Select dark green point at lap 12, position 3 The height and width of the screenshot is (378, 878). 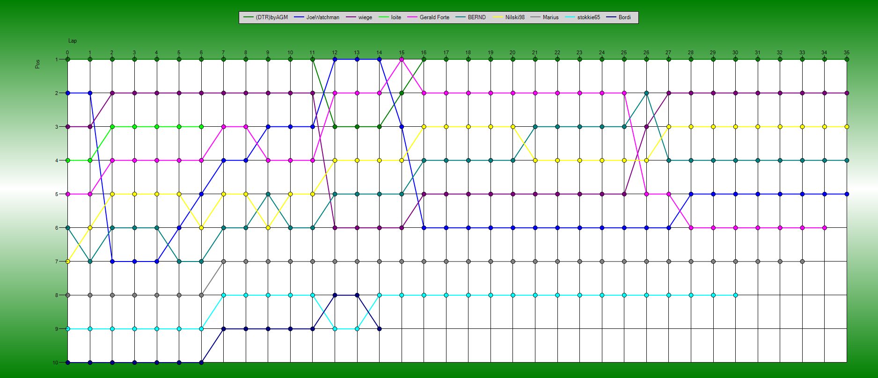point(335,127)
